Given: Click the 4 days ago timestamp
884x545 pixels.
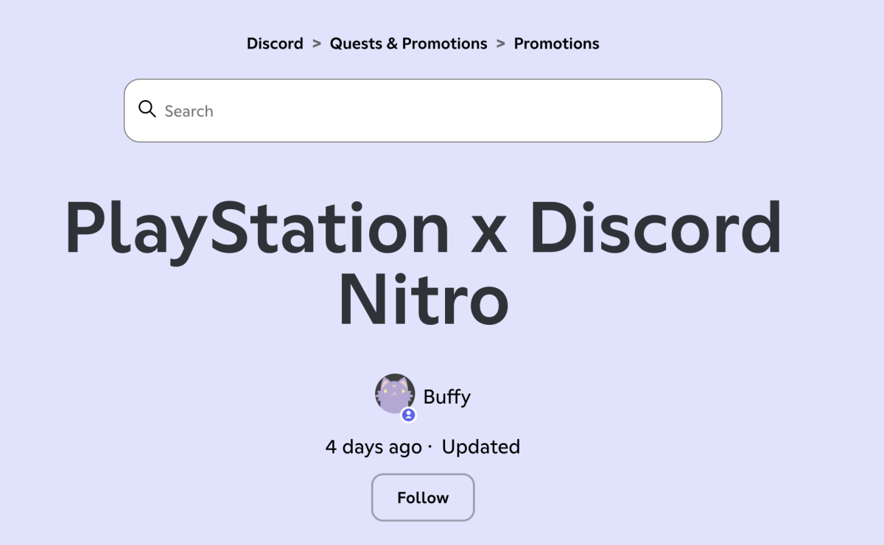Looking at the screenshot, I should pyautogui.click(x=373, y=446).
